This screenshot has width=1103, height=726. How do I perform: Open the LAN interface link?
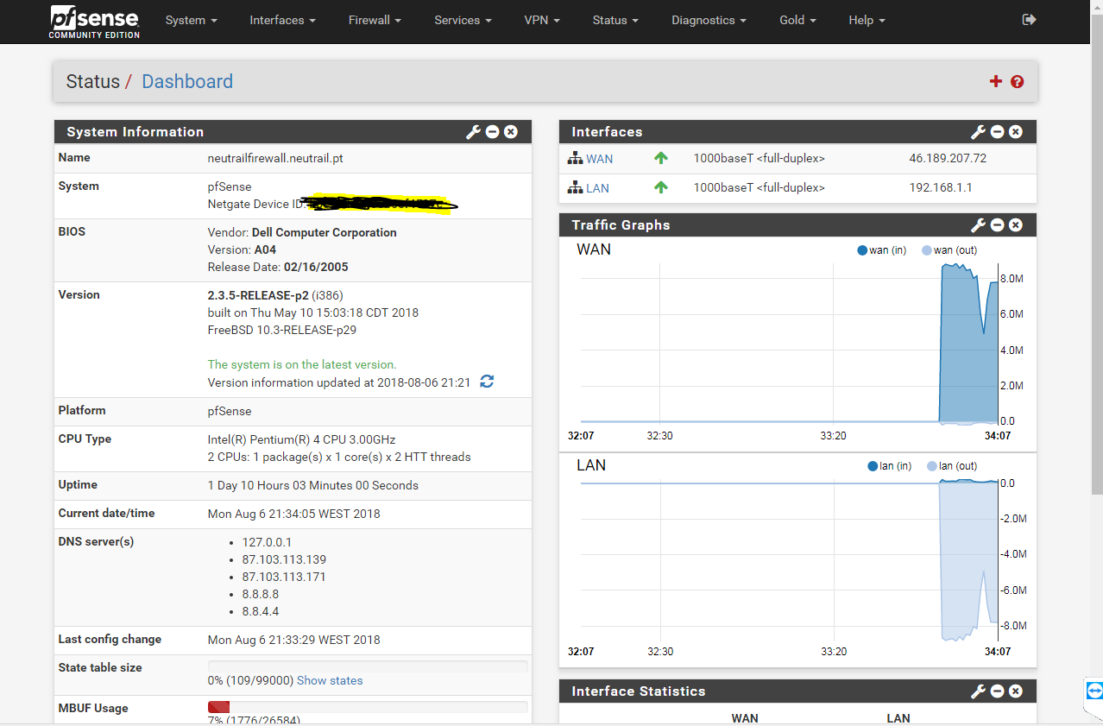point(598,188)
